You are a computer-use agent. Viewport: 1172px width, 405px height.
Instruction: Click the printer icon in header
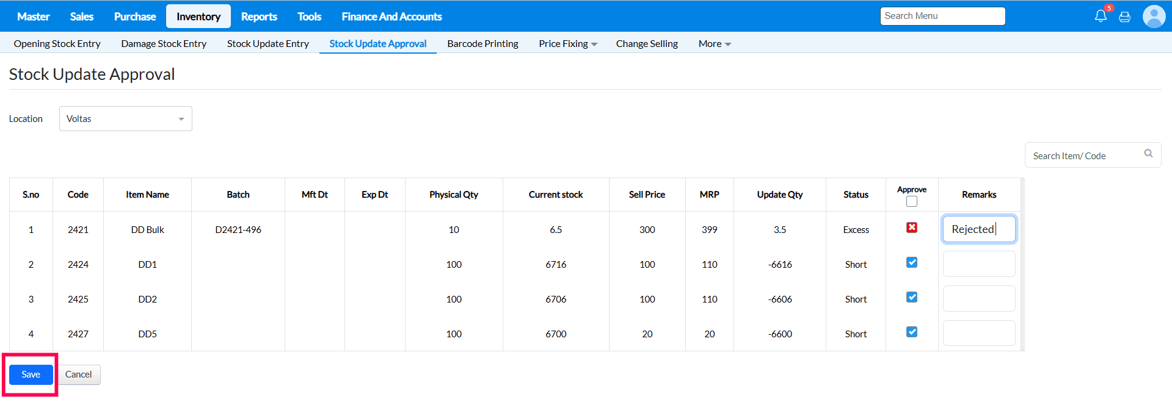tap(1124, 17)
